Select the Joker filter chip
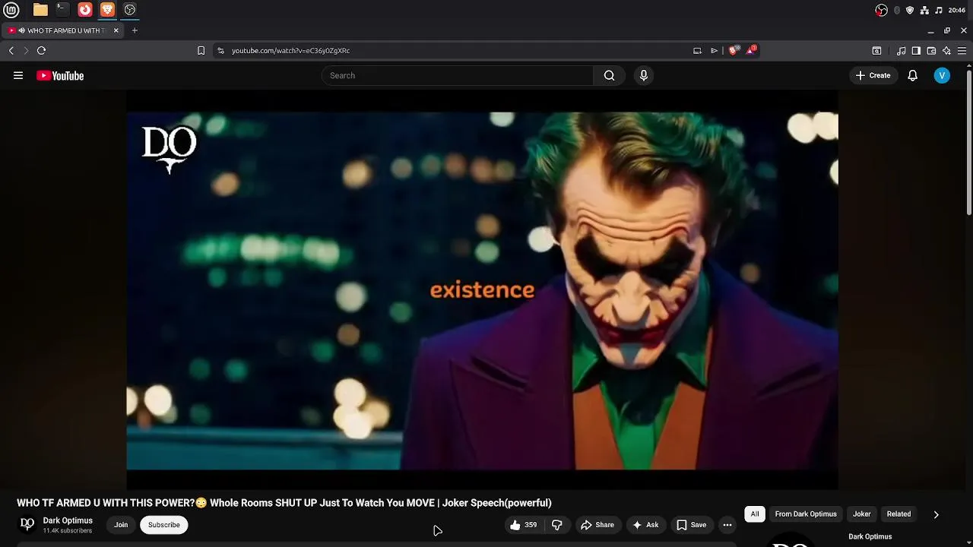 pyautogui.click(x=862, y=514)
